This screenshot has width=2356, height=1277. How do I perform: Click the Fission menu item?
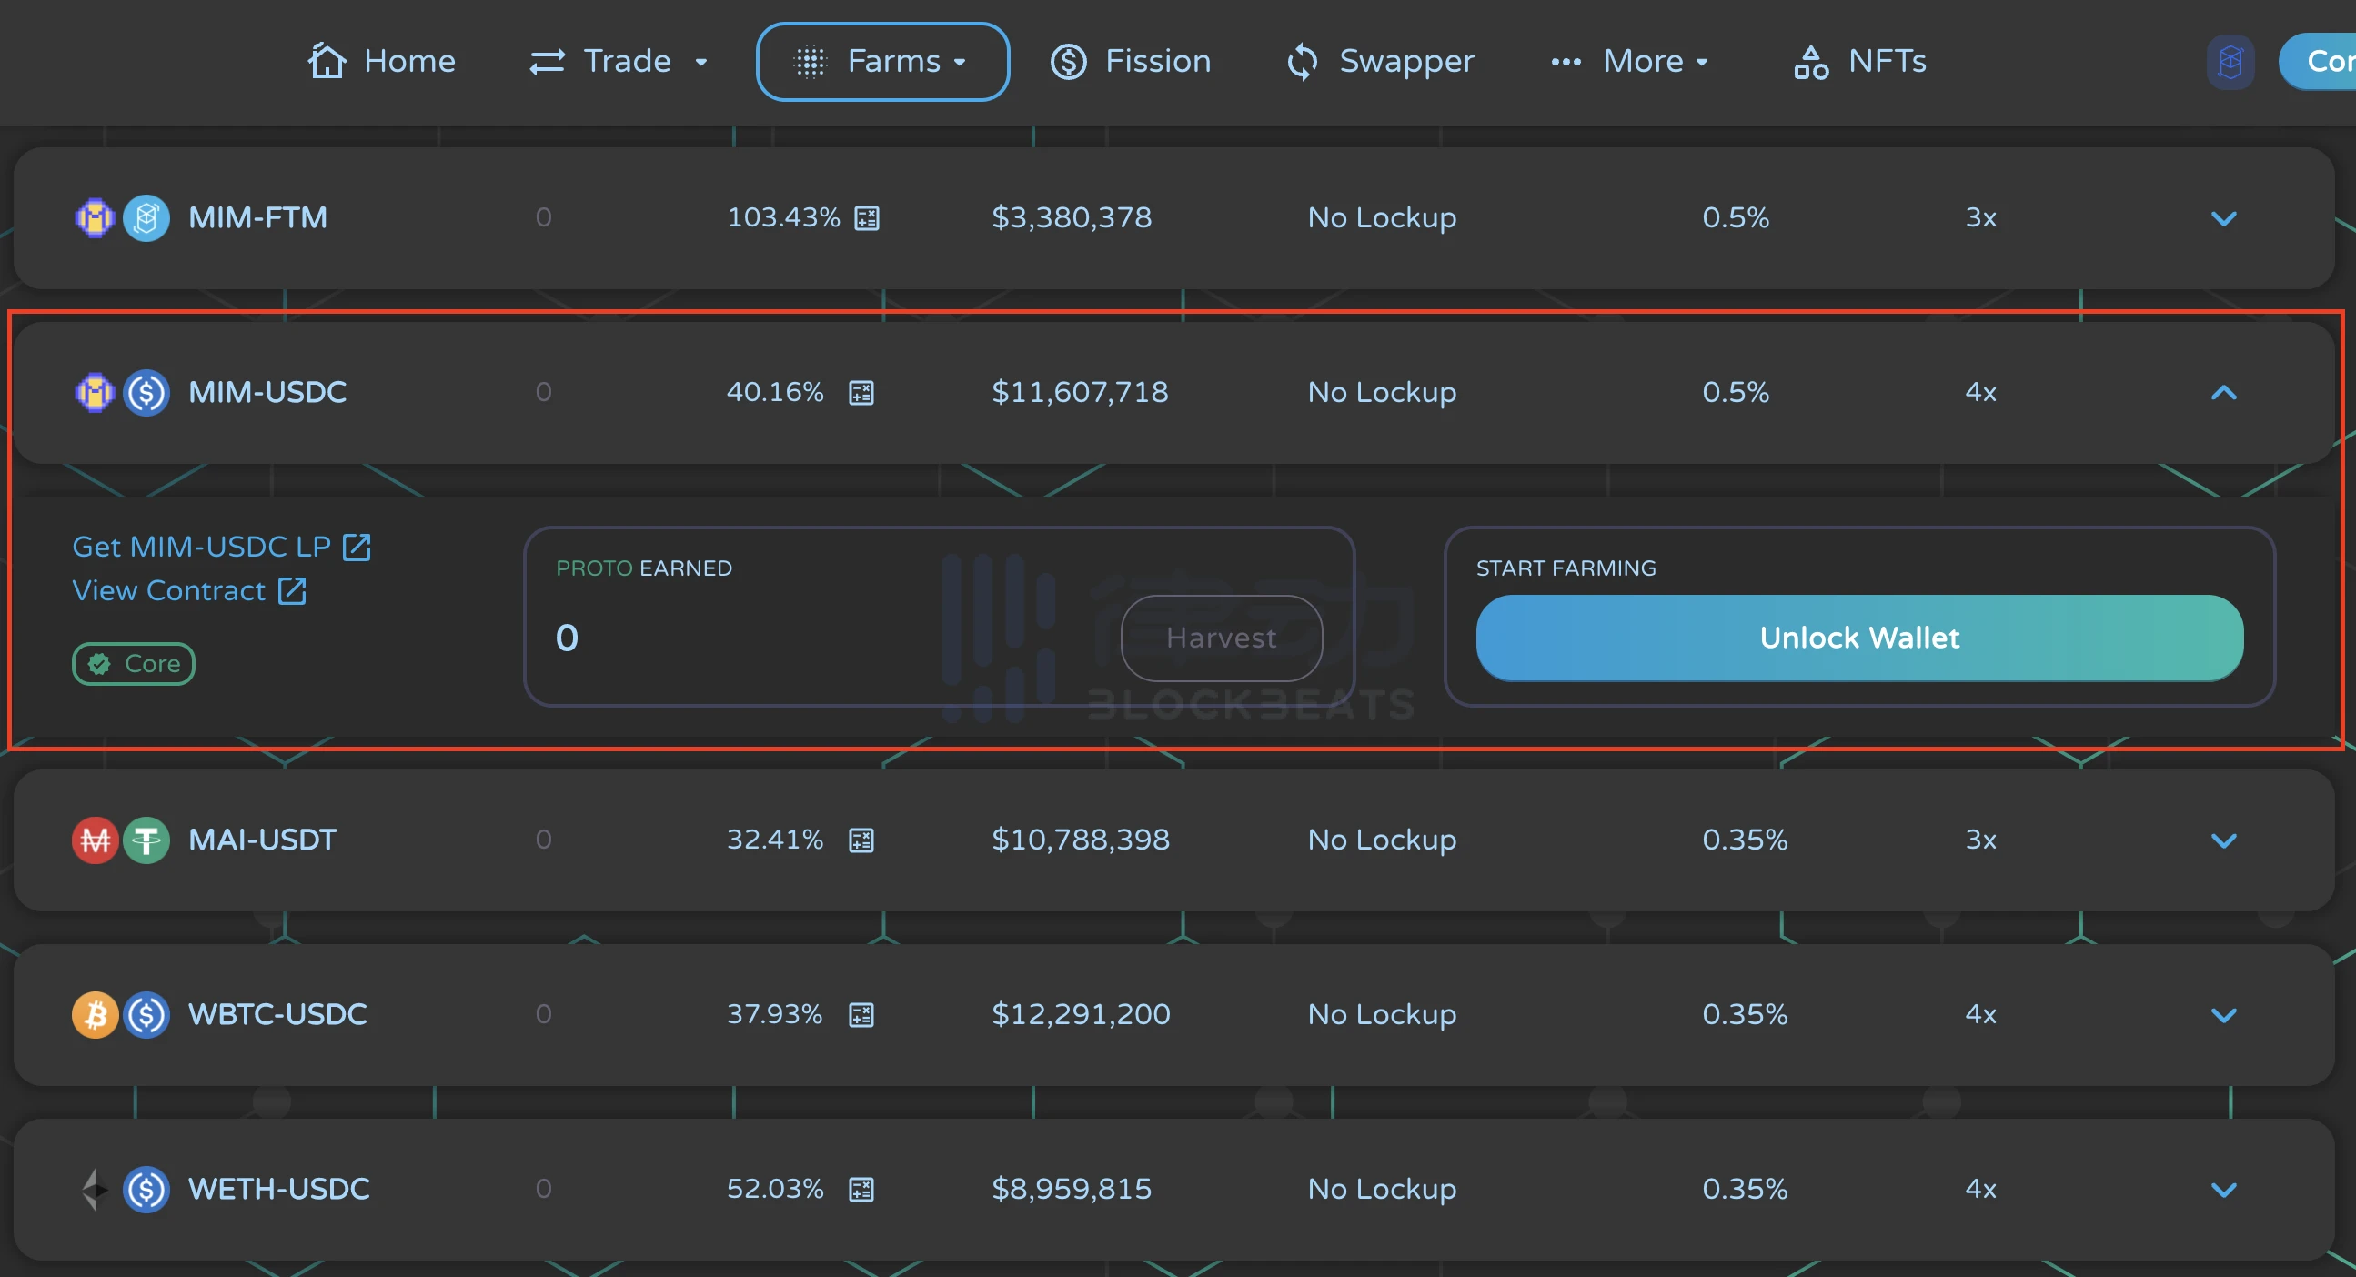pyautogui.click(x=1131, y=60)
